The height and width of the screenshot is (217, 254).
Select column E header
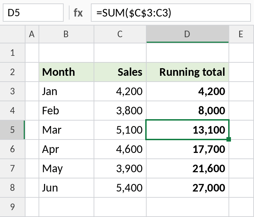pyautogui.click(x=241, y=34)
